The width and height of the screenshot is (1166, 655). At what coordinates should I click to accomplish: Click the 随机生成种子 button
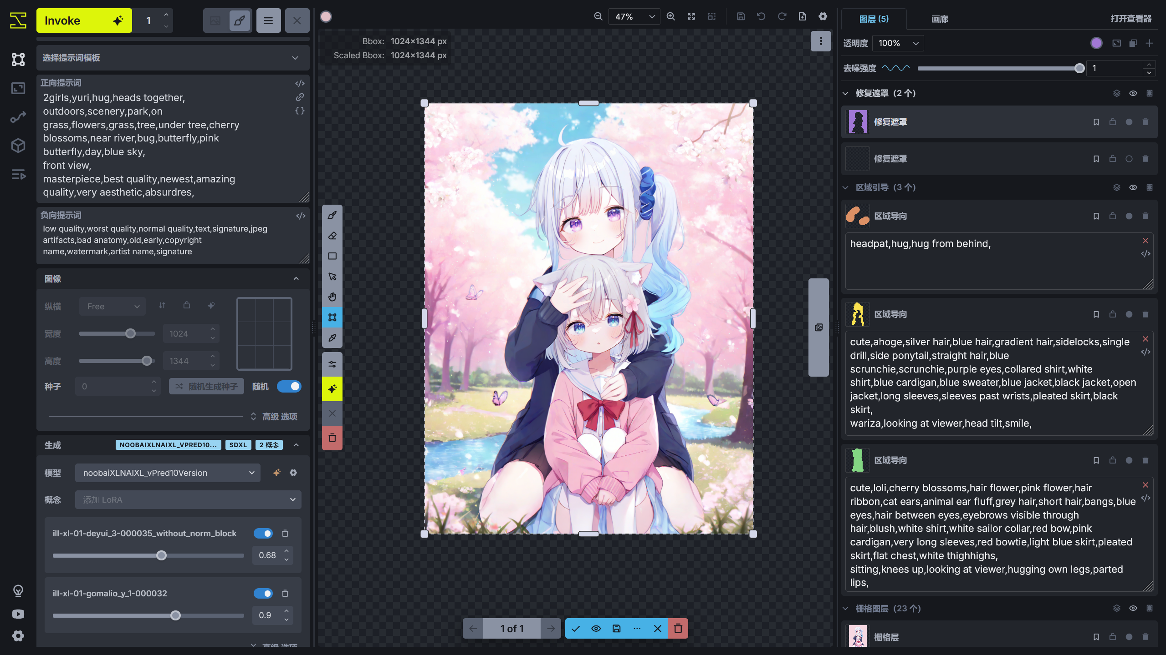[x=206, y=386]
